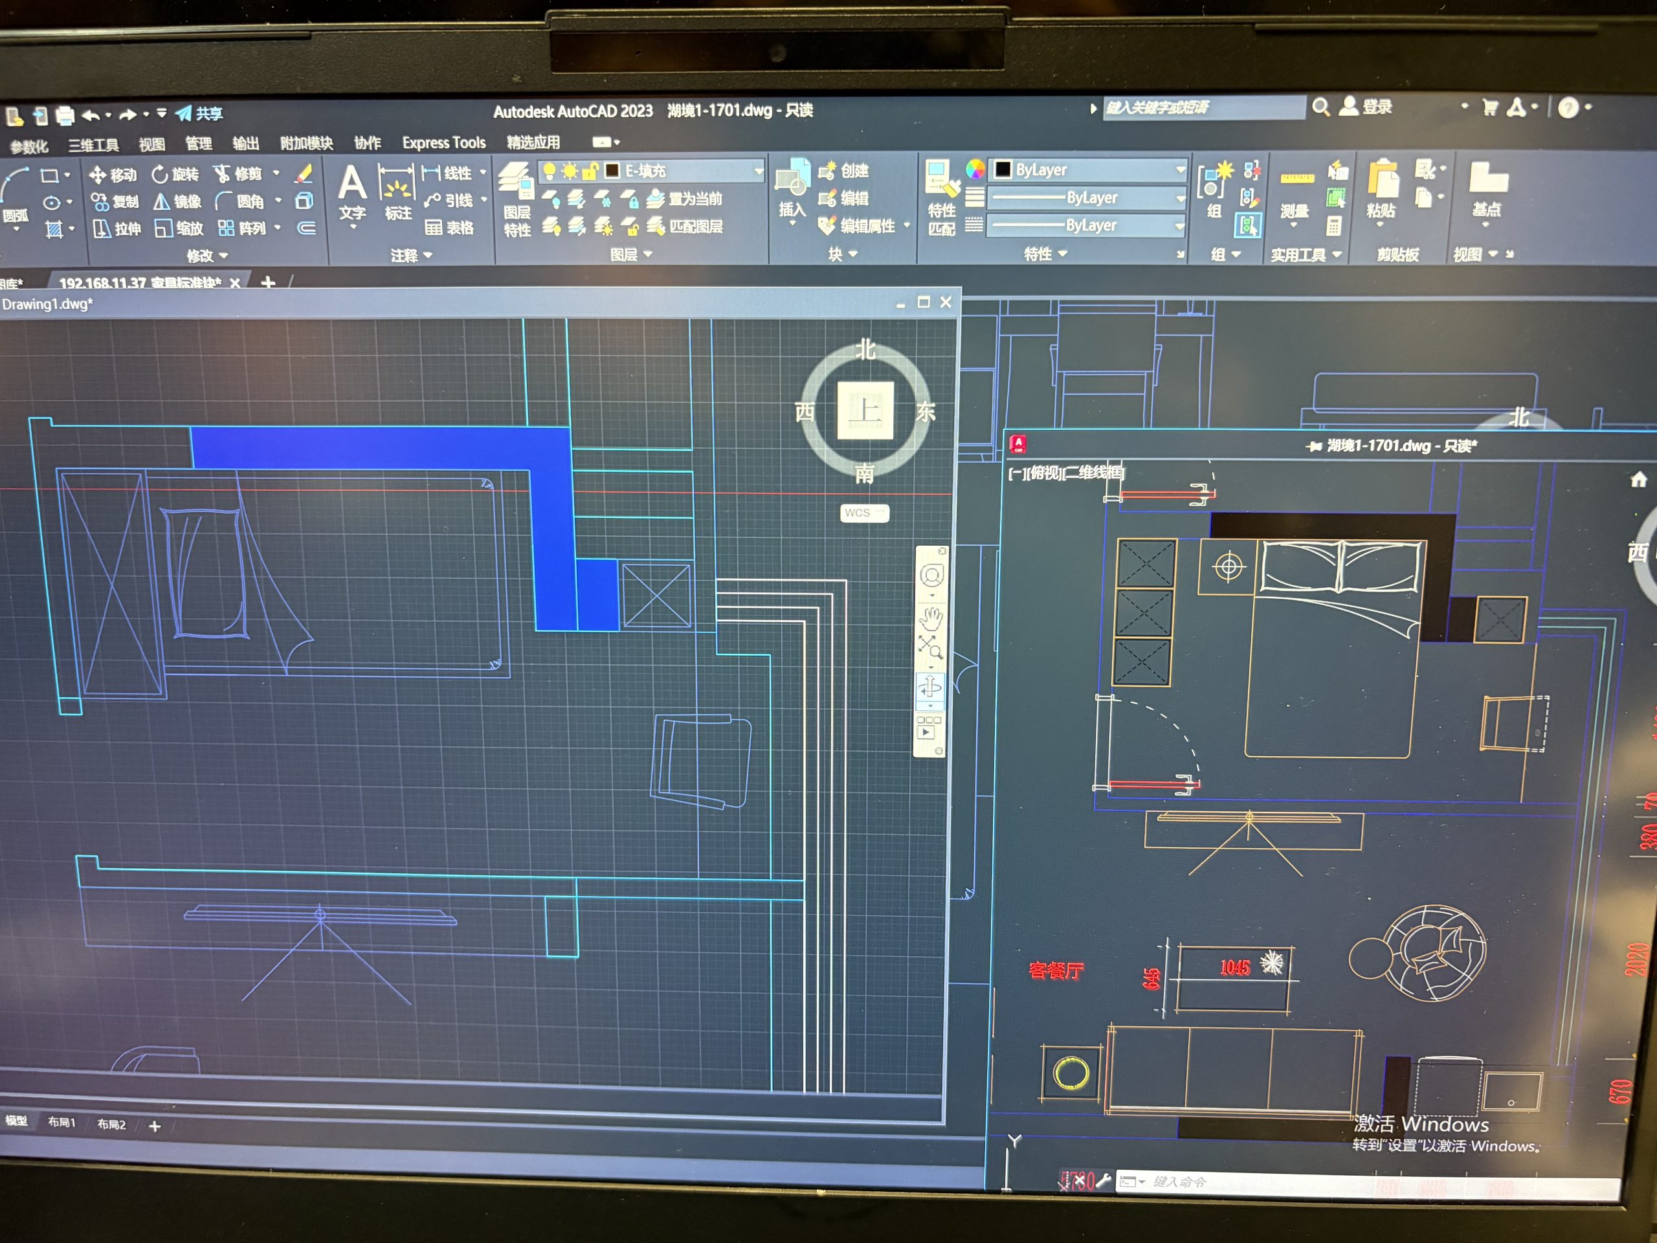Image resolution: width=1657 pixels, height=1243 pixels.
Task: Toggle the E-填充 layer freeze sun icon
Action: (x=570, y=172)
